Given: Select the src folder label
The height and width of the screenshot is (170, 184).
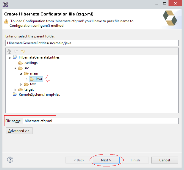Looking at the screenshot, I should (26, 68).
